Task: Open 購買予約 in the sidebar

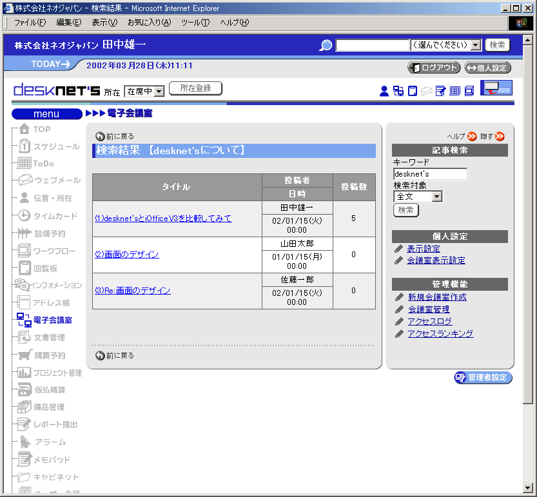Action: 41,355
